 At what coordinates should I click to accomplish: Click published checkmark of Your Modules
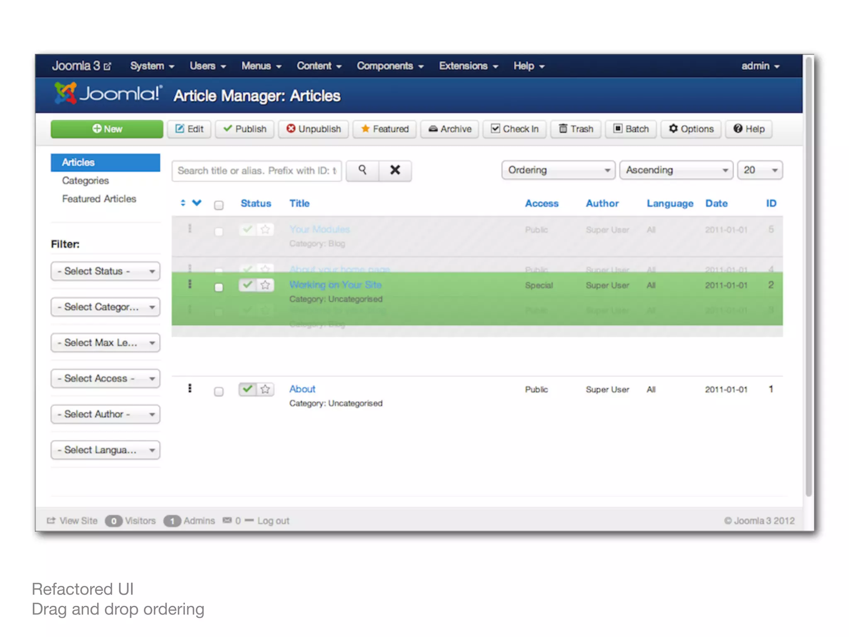(247, 229)
